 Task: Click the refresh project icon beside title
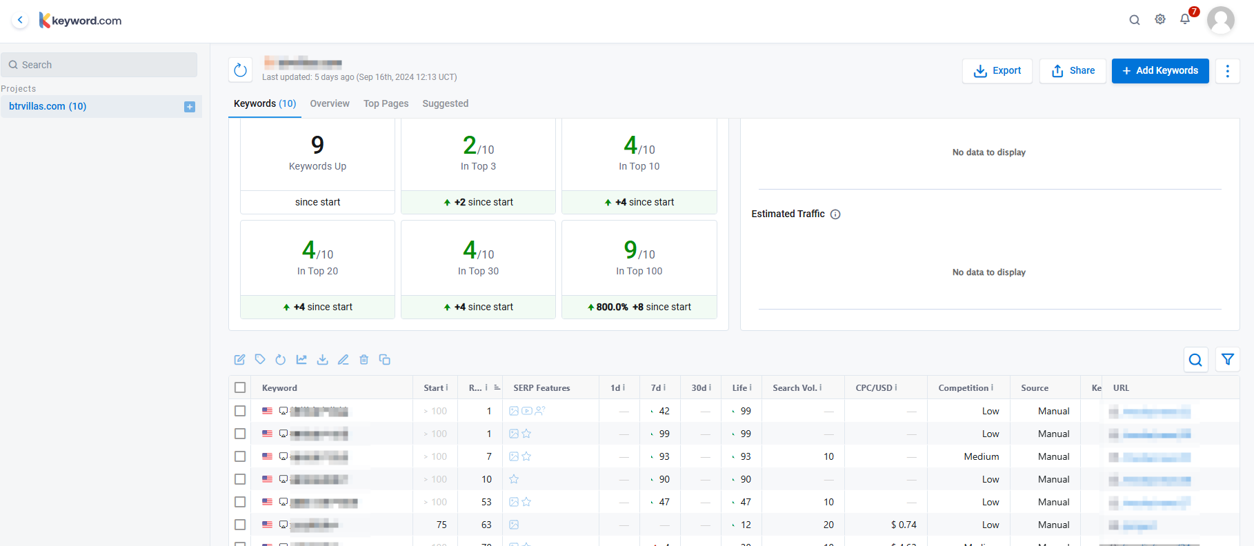pos(240,70)
